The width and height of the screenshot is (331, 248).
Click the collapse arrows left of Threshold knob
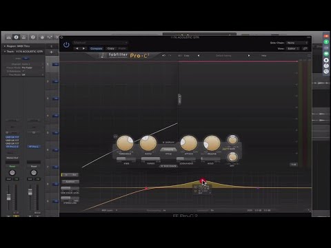pos(115,136)
